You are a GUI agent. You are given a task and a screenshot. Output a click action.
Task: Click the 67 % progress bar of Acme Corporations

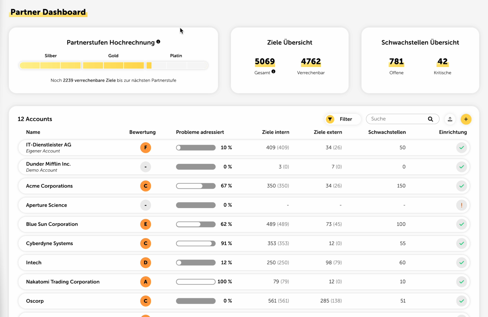tap(196, 186)
